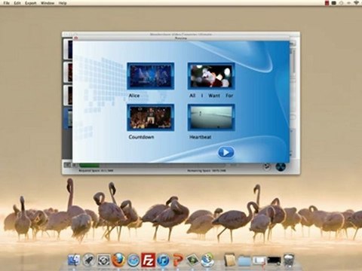Select the second clip in the sidebar
Viewport: 362px width, 271px height.
pos(68,72)
